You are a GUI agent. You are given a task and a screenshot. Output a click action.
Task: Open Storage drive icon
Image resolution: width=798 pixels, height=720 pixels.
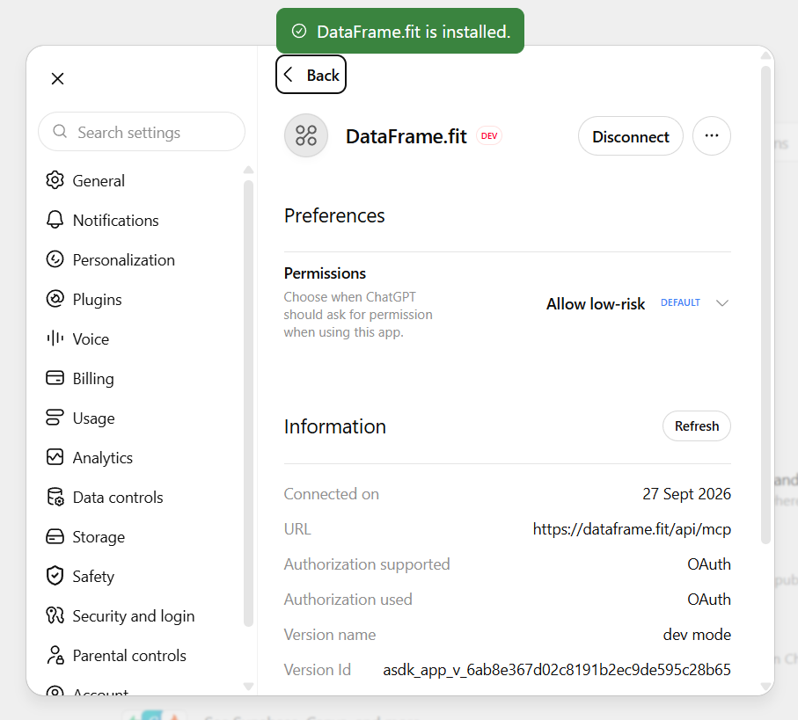(x=55, y=536)
